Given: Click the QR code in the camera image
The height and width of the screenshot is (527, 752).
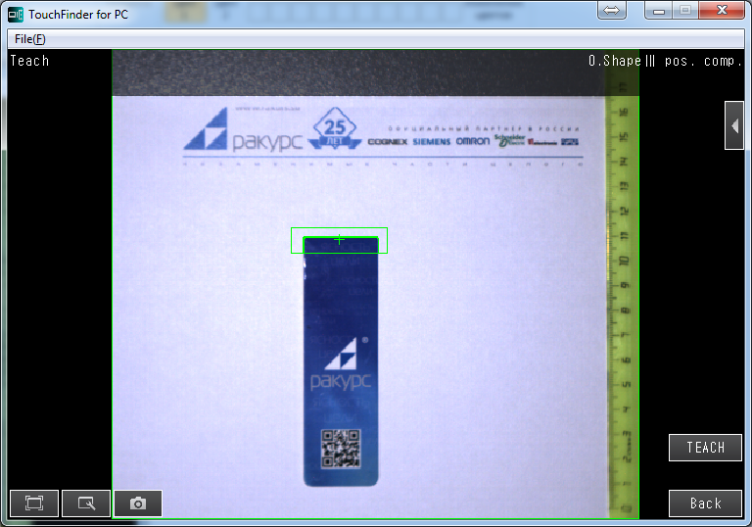Looking at the screenshot, I should (341, 449).
